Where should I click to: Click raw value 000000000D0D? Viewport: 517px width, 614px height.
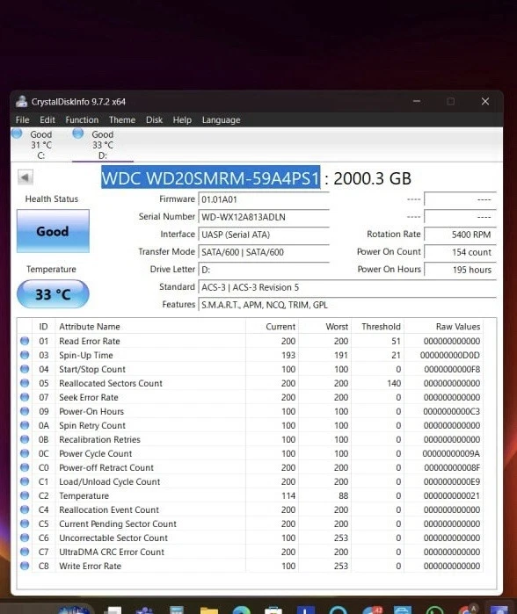point(449,355)
